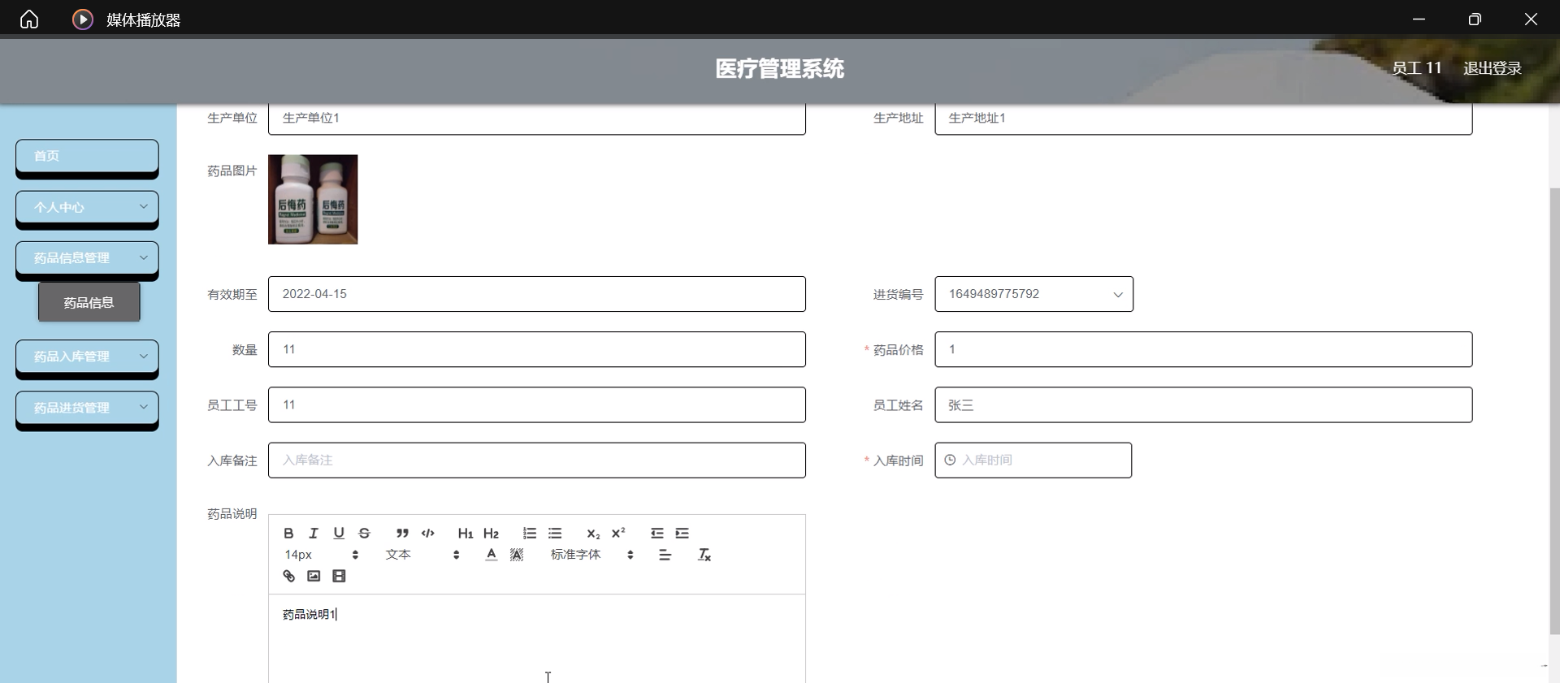Click the 医疗管理系统 title text
Image resolution: width=1560 pixels, height=683 pixels.
779,69
